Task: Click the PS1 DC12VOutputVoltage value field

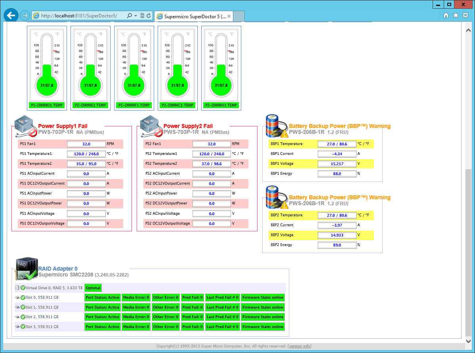Action: (x=86, y=223)
